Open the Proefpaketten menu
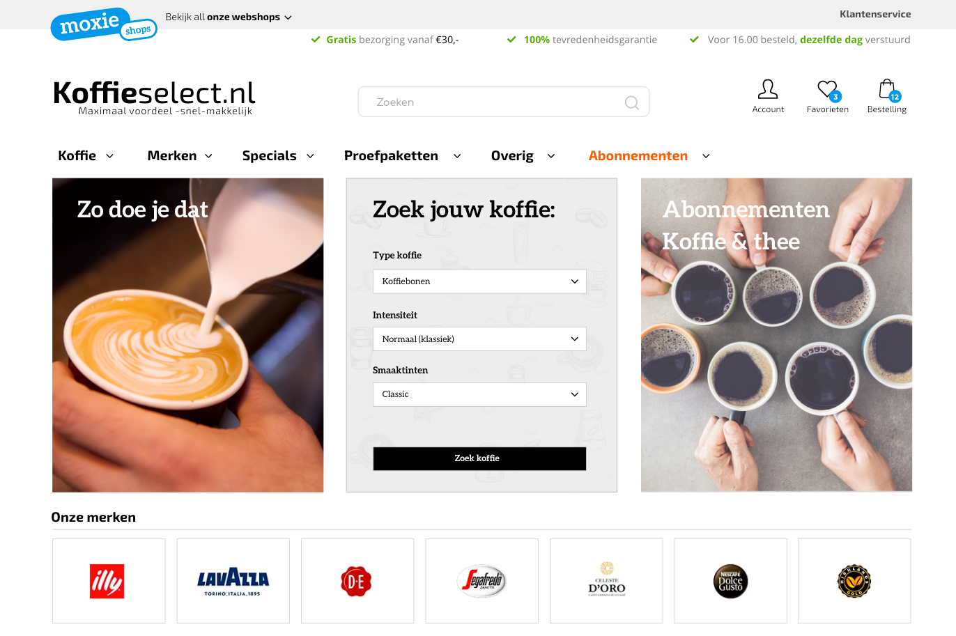This screenshot has height=636, width=956. [x=403, y=156]
